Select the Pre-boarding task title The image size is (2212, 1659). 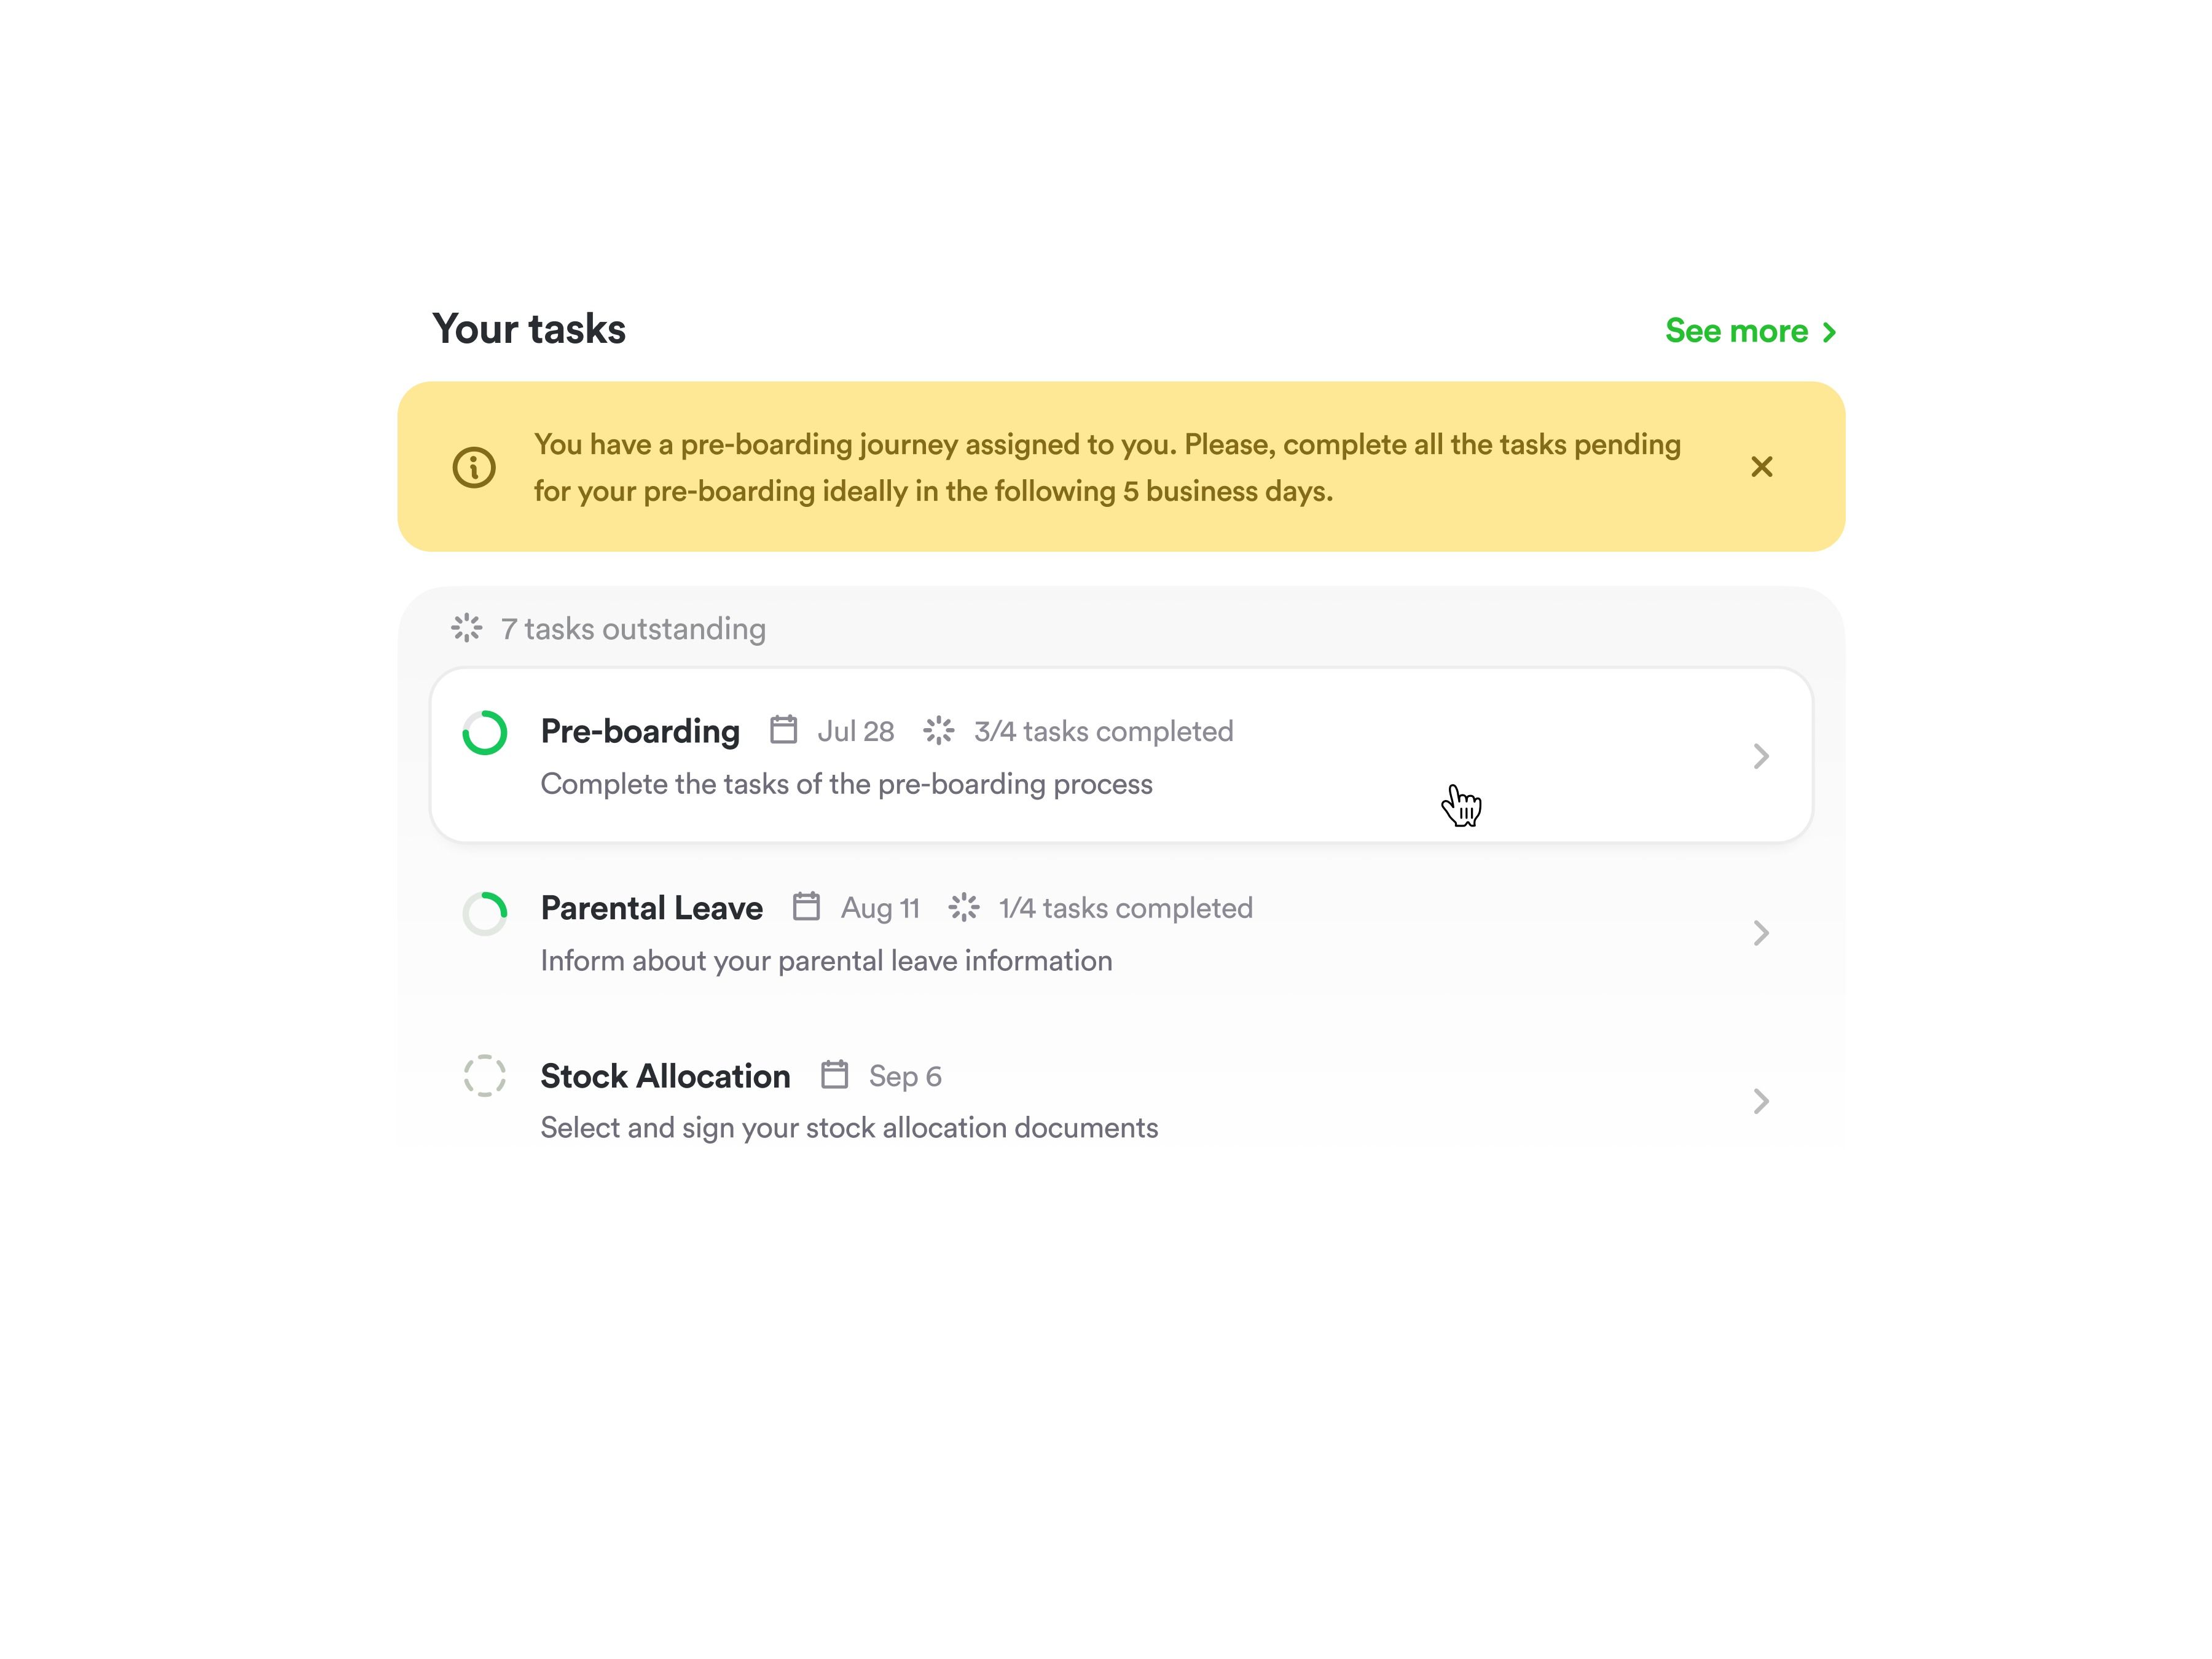tap(640, 731)
